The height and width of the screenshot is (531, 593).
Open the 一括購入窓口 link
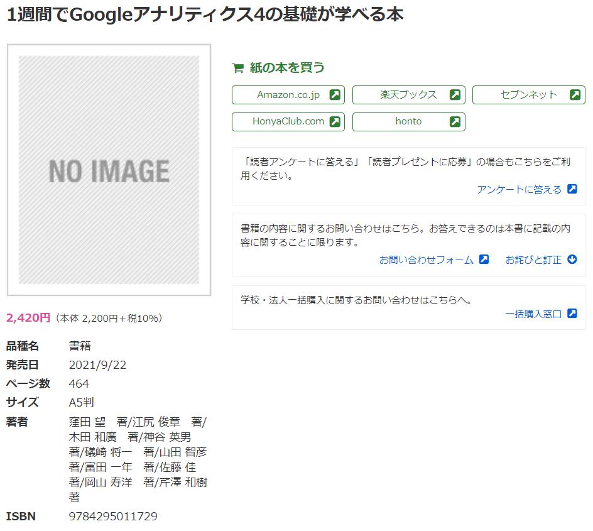533,314
